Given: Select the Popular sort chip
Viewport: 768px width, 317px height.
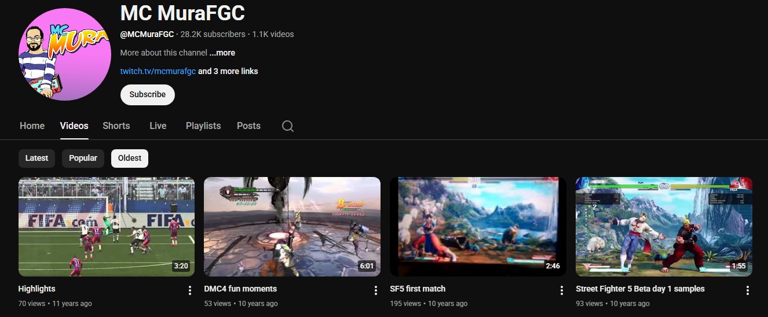Looking at the screenshot, I should point(83,158).
